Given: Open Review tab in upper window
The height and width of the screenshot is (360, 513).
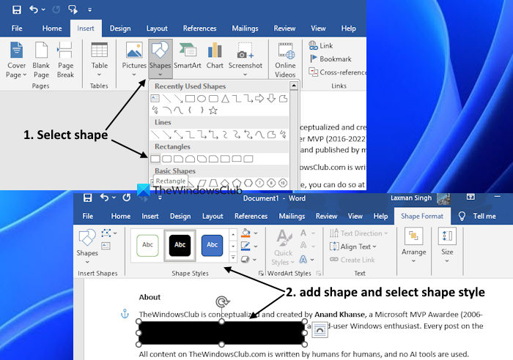Looking at the screenshot, I should (284, 29).
